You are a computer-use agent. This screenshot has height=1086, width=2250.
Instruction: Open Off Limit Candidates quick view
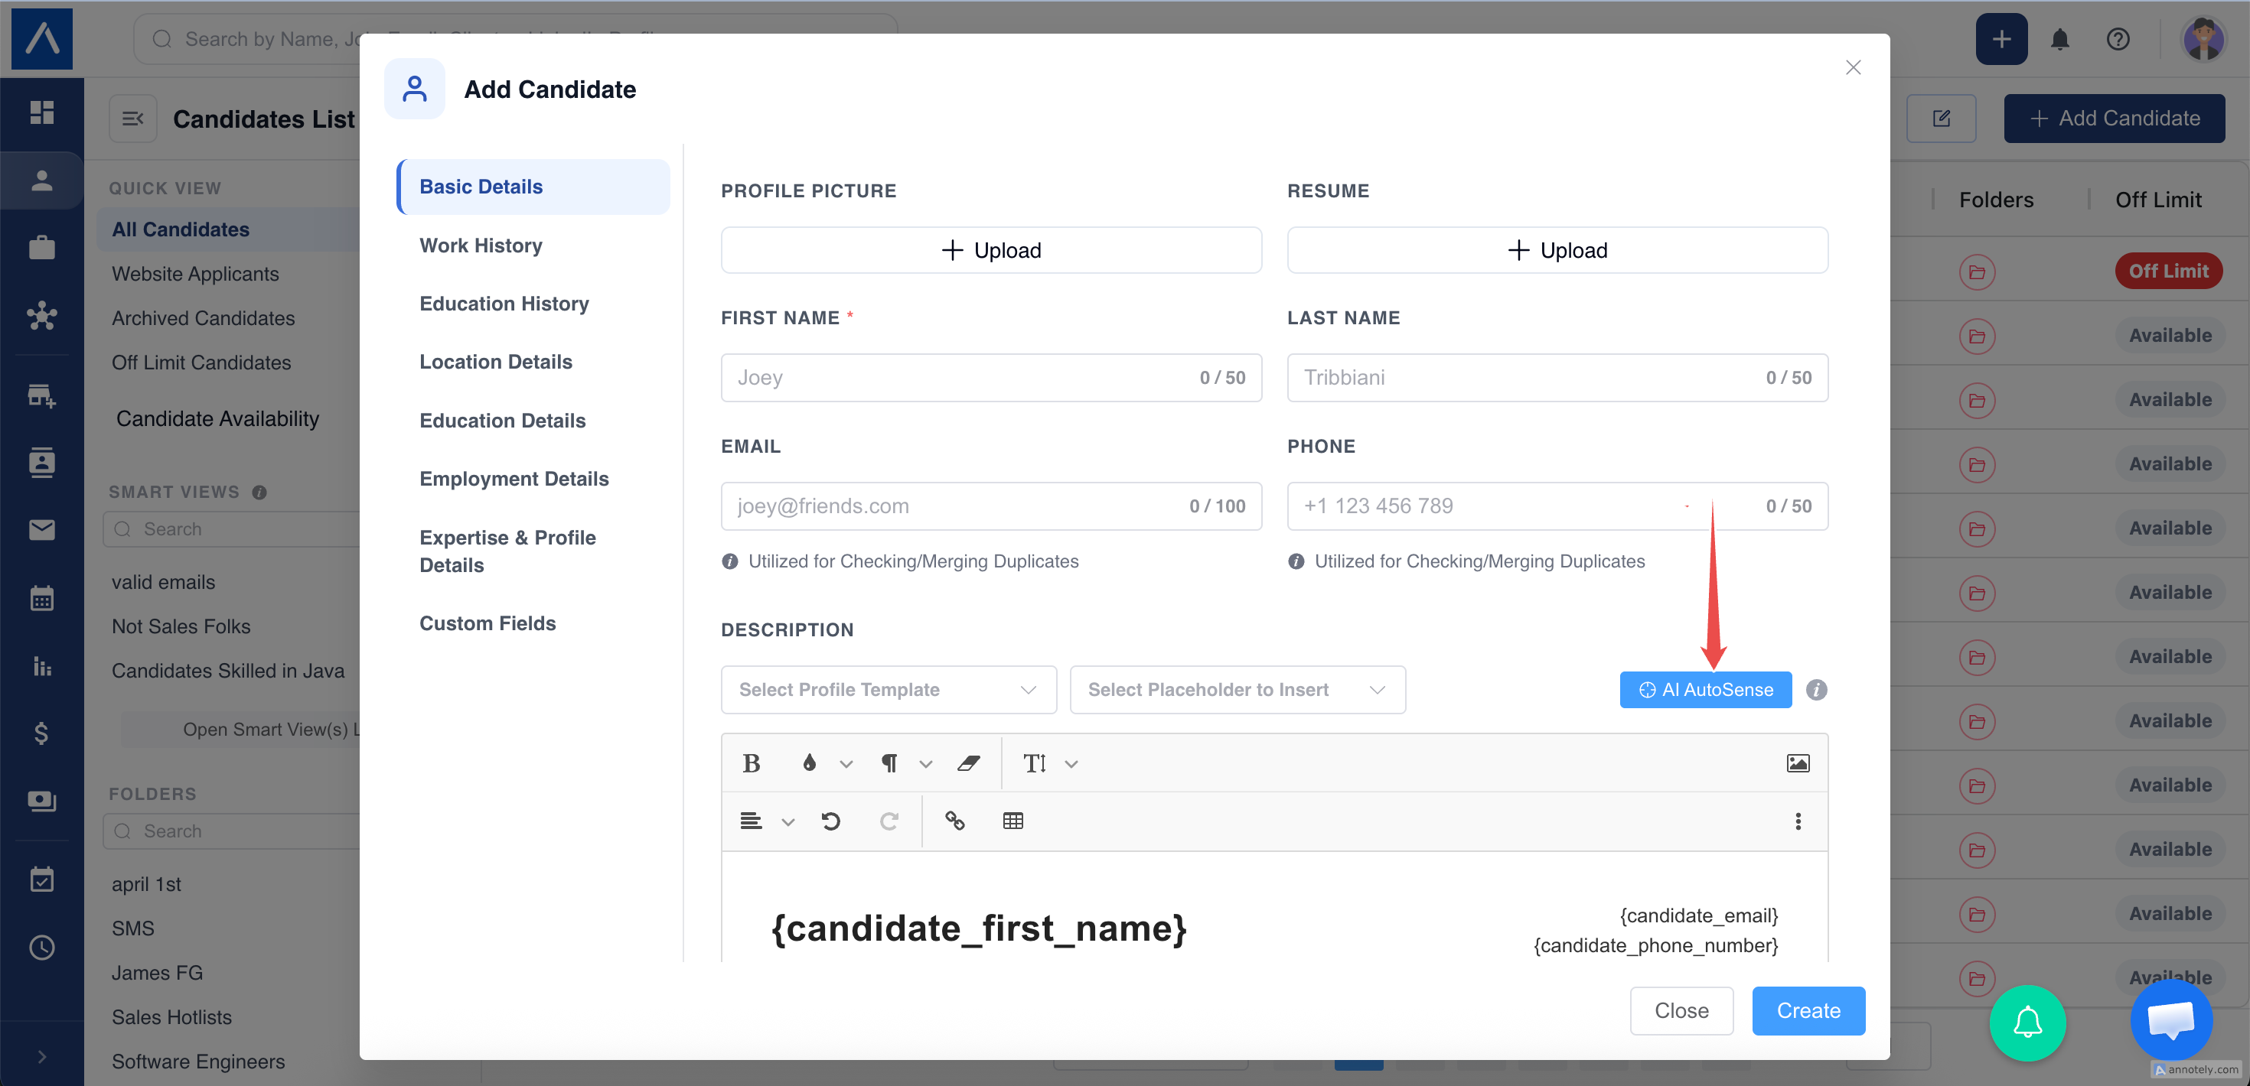coord(201,363)
